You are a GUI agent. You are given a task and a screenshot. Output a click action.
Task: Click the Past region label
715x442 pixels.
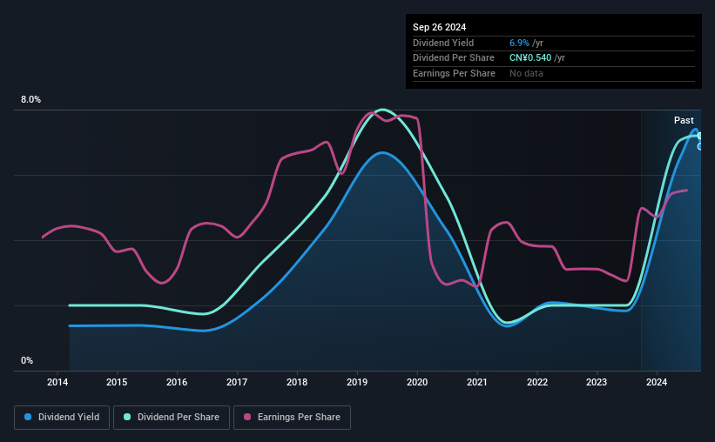(x=684, y=120)
